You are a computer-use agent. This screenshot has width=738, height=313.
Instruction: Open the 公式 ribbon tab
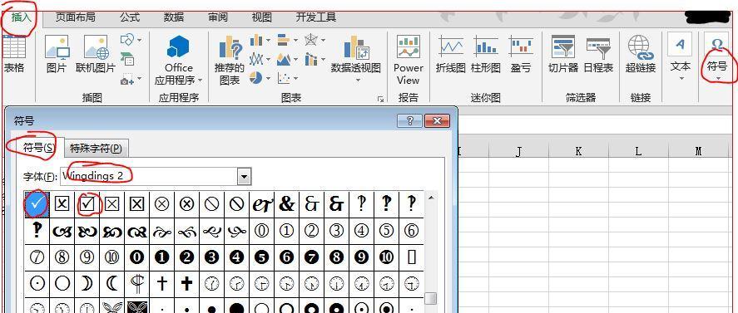point(130,17)
